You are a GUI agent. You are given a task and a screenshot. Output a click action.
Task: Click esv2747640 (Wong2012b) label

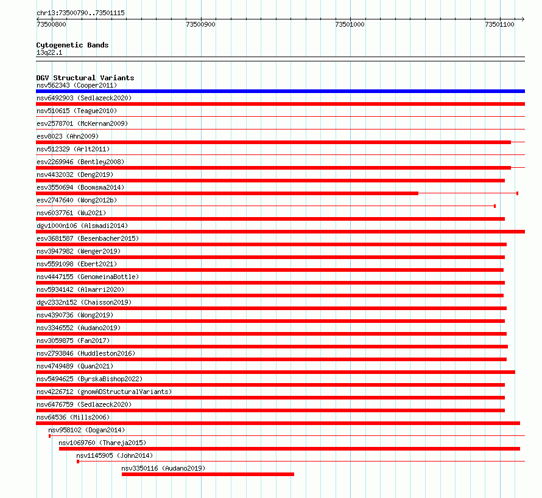tap(77, 200)
